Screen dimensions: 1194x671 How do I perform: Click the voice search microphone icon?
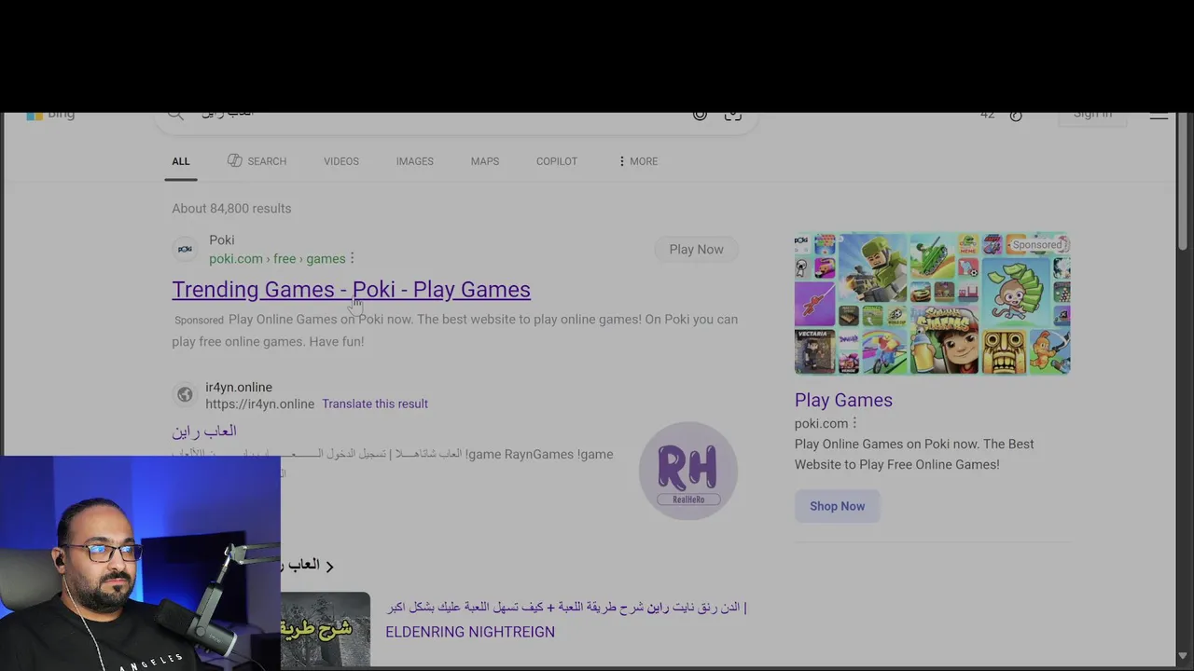pyautogui.click(x=700, y=115)
